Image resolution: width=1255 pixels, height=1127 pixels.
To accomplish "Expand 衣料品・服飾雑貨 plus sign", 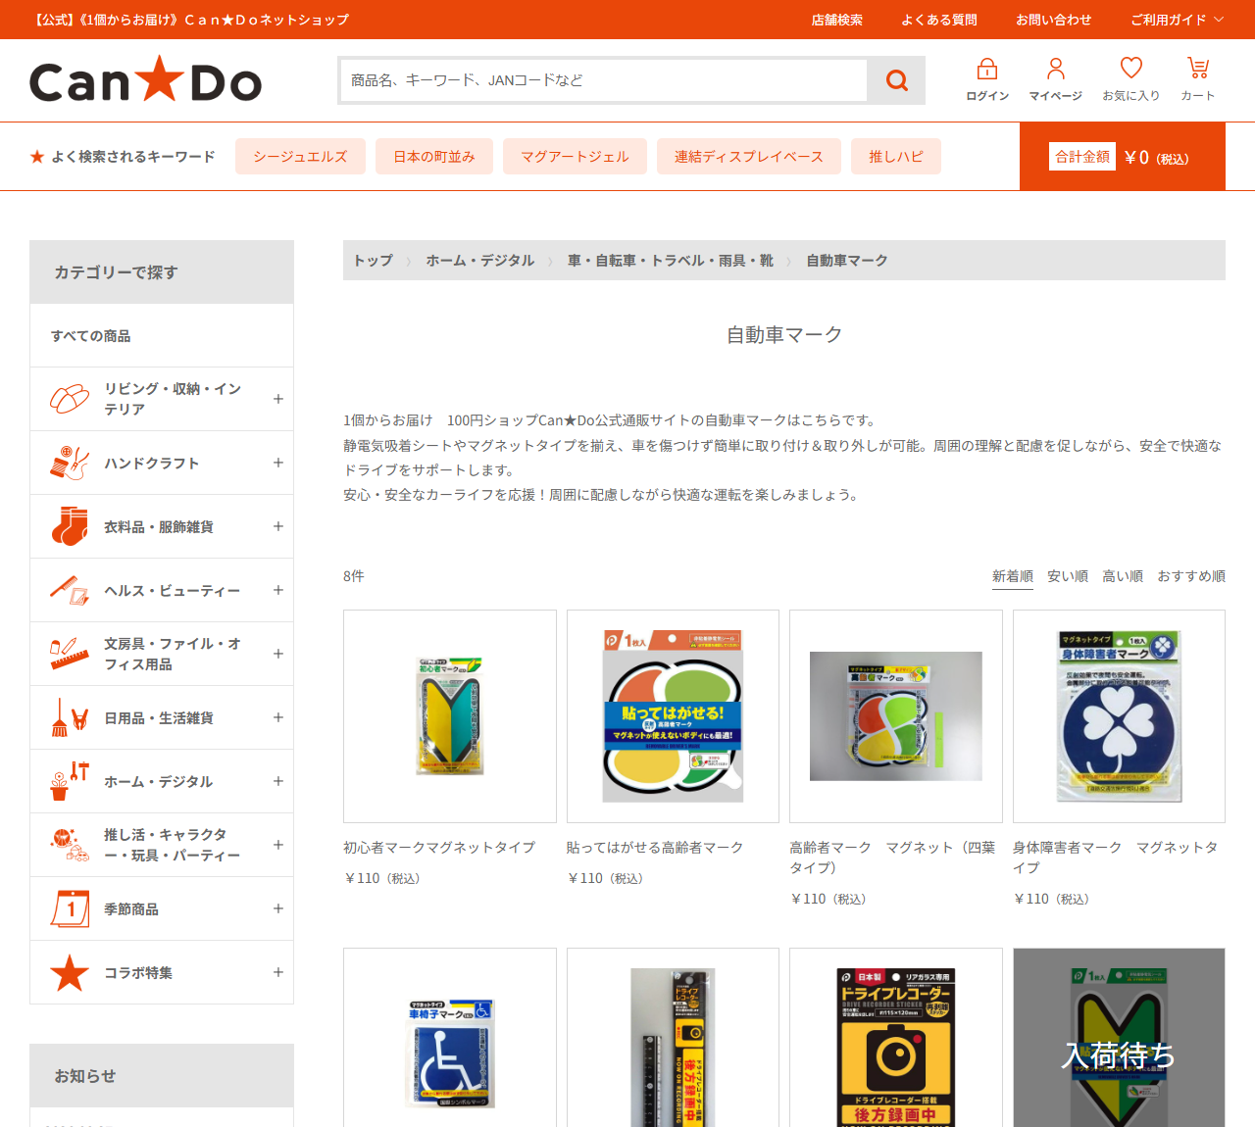I will click(278, 526).
